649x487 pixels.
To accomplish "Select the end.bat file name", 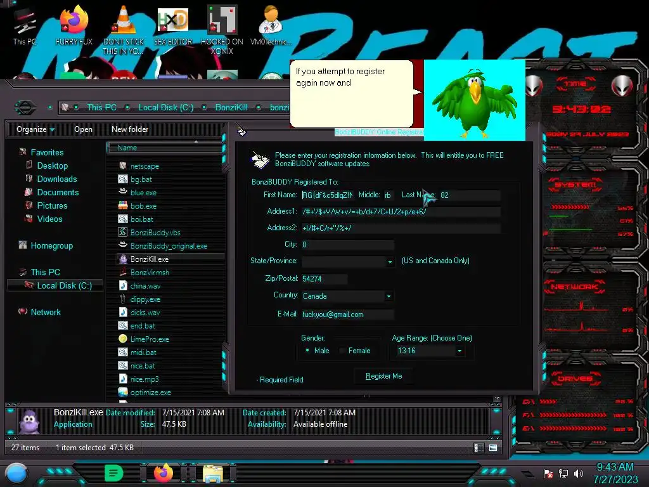I will tap(143, 325).
